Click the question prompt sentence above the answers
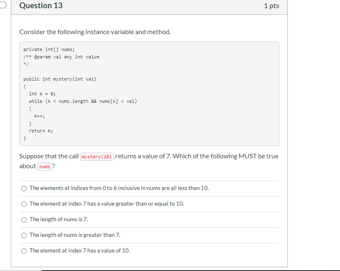 click(x=149, y=161)
